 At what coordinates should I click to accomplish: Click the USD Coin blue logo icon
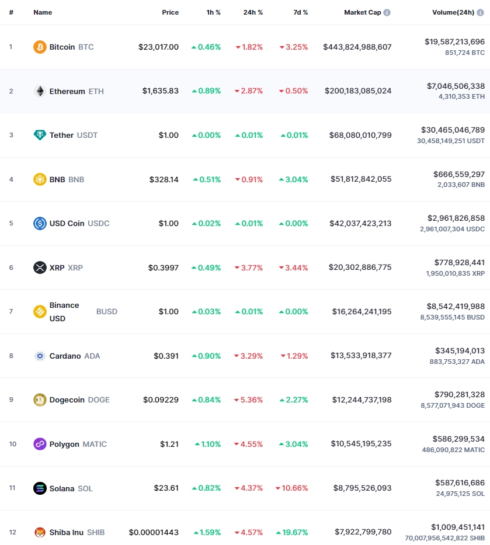[x=40, y=223]
